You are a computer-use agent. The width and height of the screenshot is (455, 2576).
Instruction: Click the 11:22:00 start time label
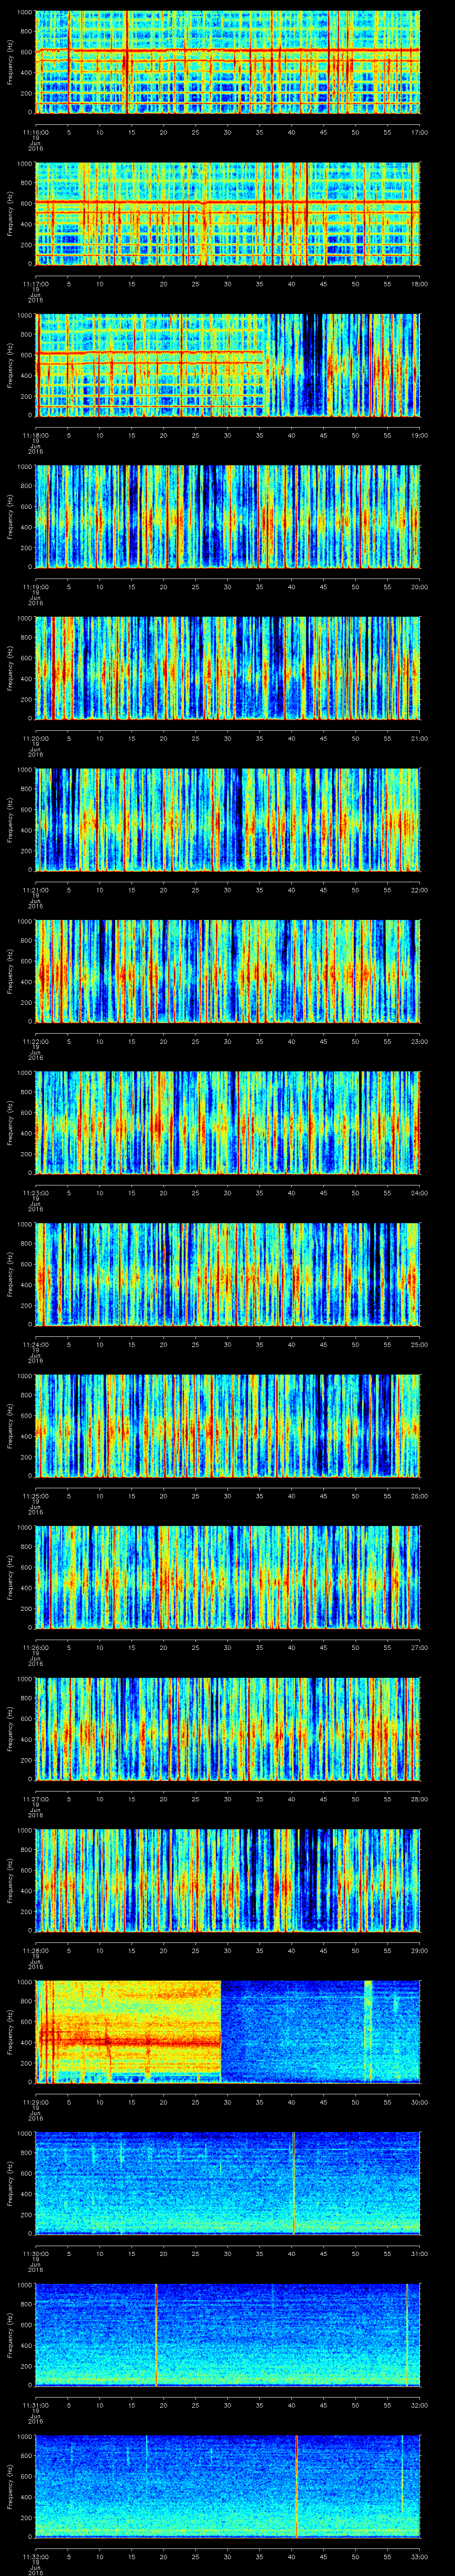[x=36, y=1041]
